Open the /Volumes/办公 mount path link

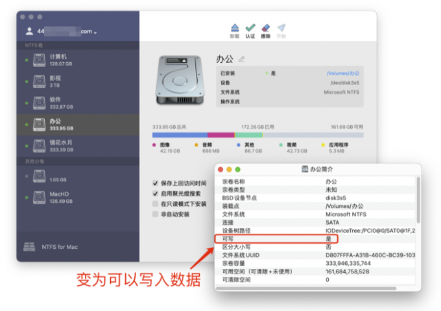pyautogui.click(x=343, y=73)
